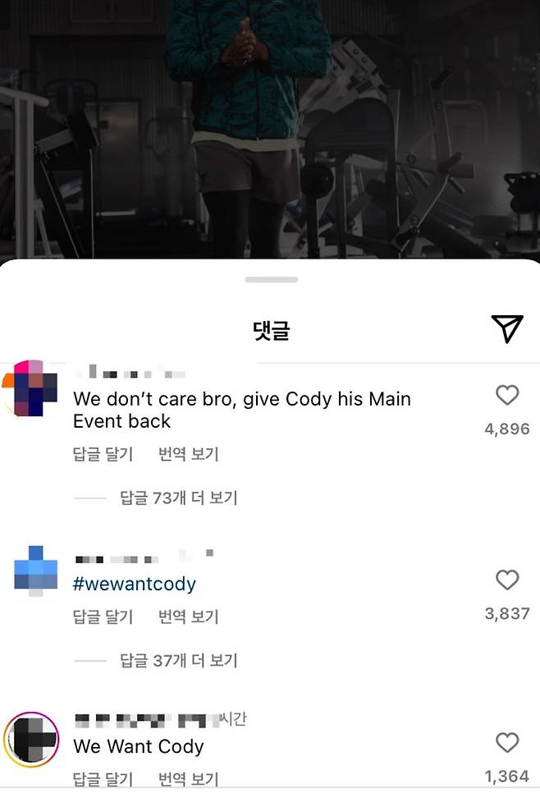Open first commenter's profile avatar

point(30,388)
